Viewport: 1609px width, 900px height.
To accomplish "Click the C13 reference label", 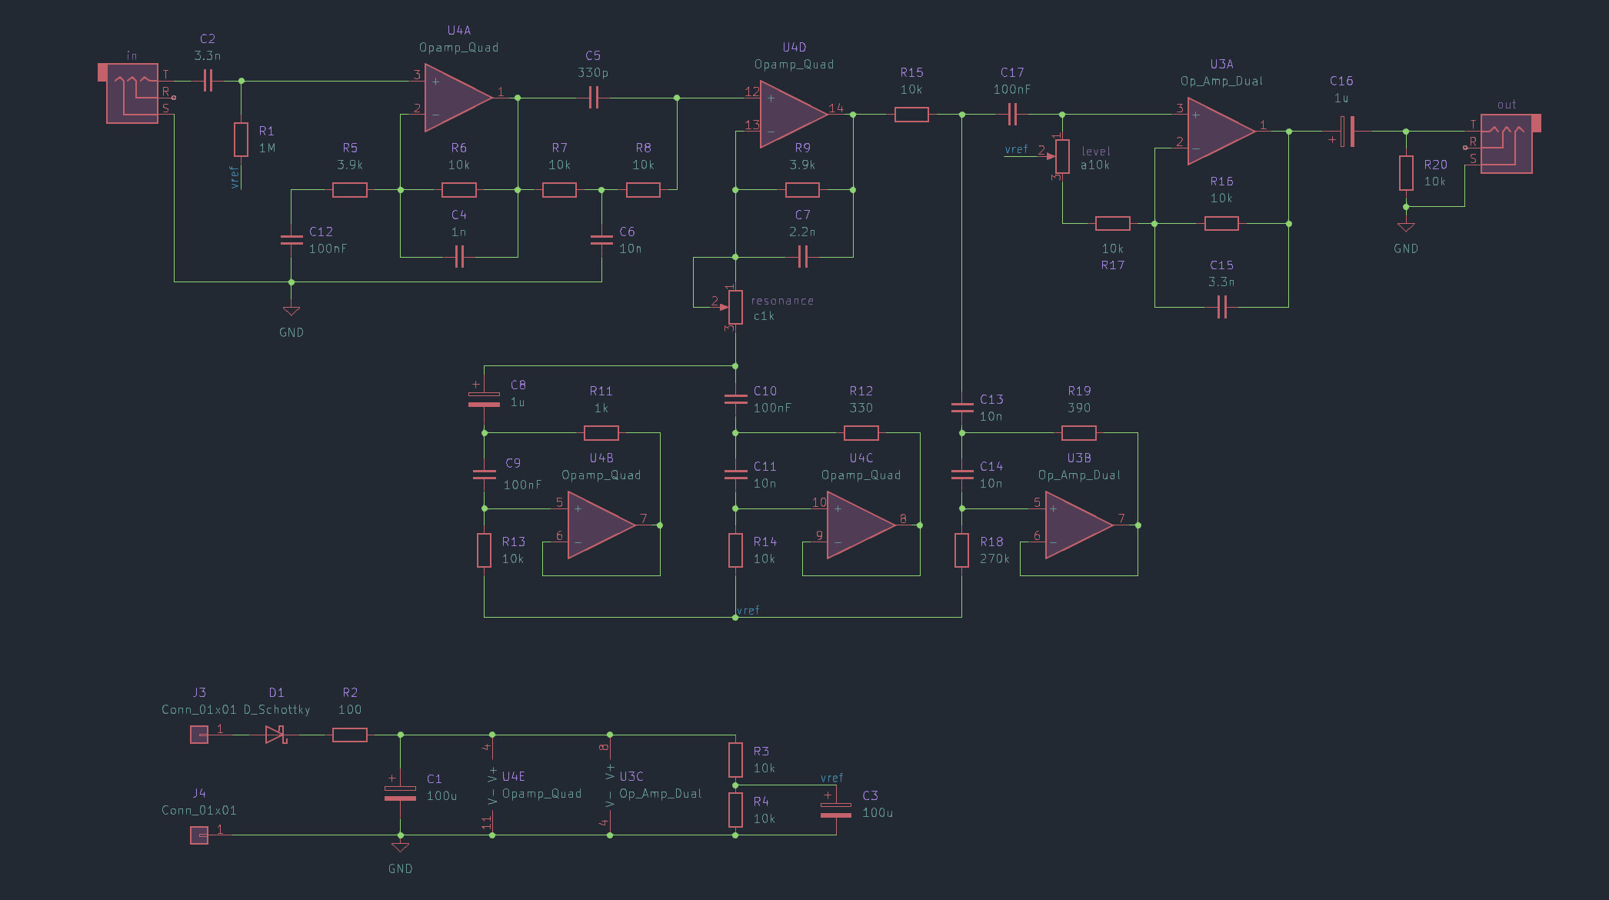I will click(991, 399).
